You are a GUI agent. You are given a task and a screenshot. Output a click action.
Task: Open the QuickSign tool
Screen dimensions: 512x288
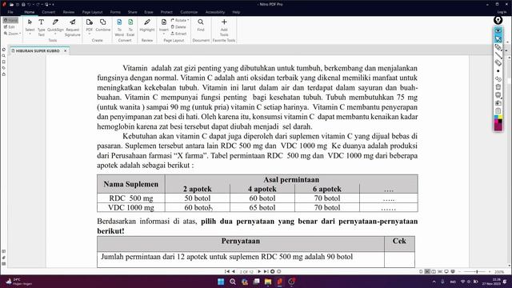tap(55, 26)
